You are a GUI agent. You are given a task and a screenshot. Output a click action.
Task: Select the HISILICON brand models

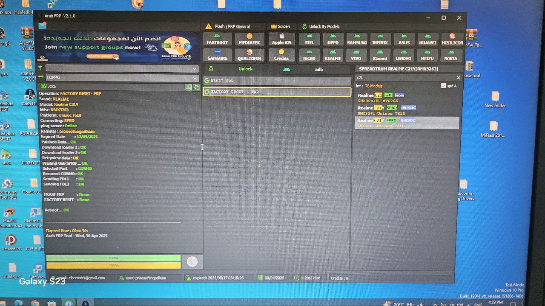click(x=452, y=39)
